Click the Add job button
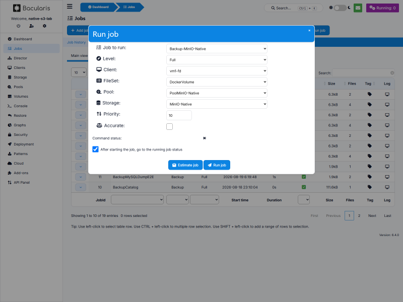 78,30
